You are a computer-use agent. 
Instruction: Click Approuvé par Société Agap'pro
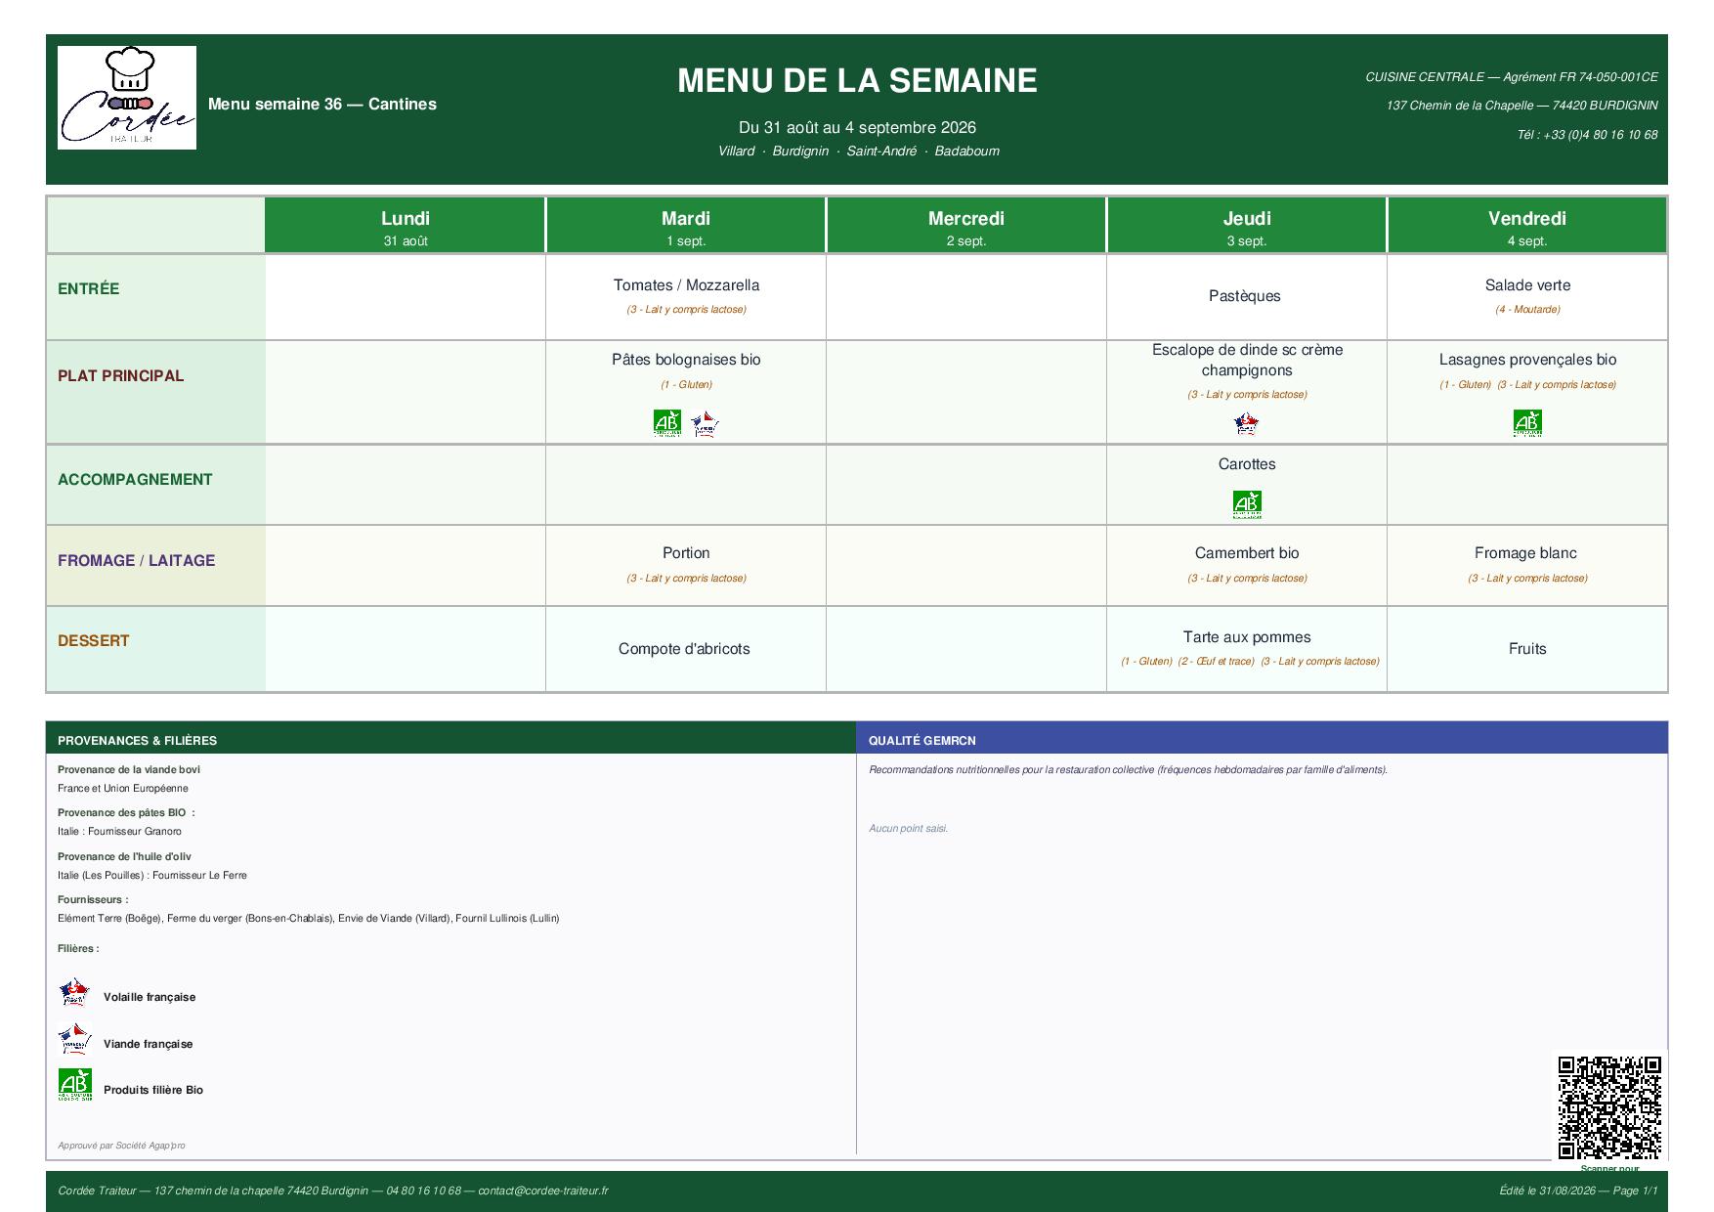tap(121, 1146)
